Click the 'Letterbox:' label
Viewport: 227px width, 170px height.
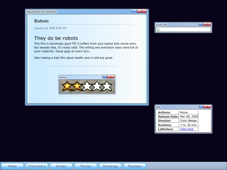click(x=166, y=129)
